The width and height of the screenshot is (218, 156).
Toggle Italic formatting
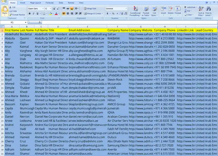coord(34,14)
